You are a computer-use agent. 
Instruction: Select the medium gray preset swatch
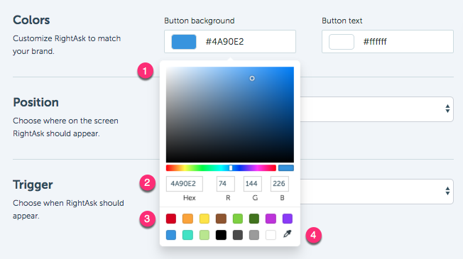[254, 235]
